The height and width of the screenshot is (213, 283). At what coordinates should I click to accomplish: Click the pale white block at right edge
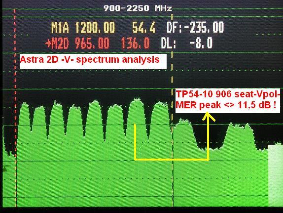[x=275, y=175]
